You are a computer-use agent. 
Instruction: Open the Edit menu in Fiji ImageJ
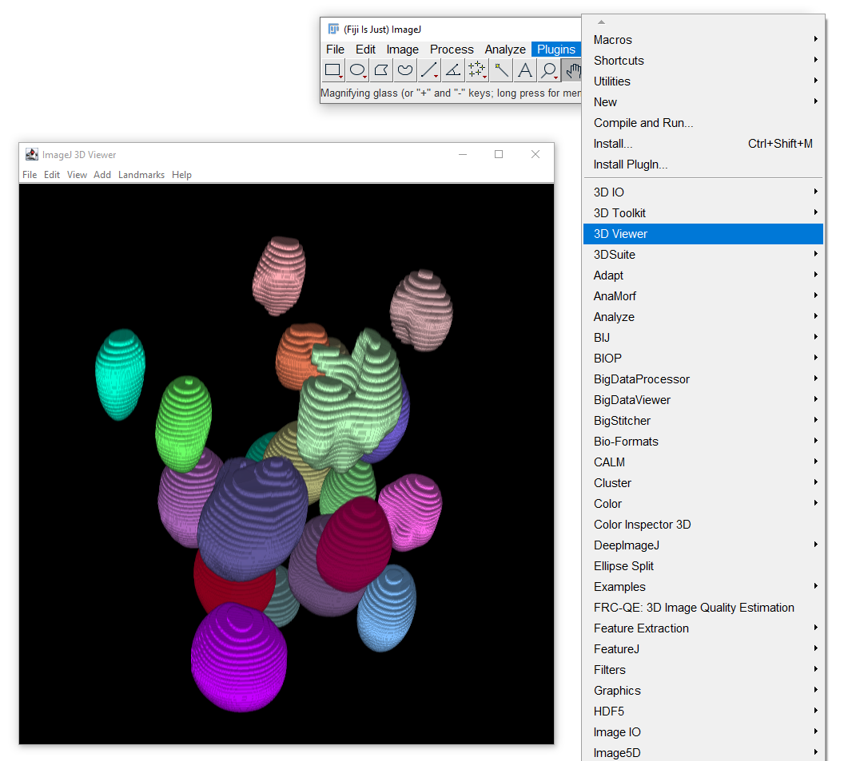(x=365, y=50)
